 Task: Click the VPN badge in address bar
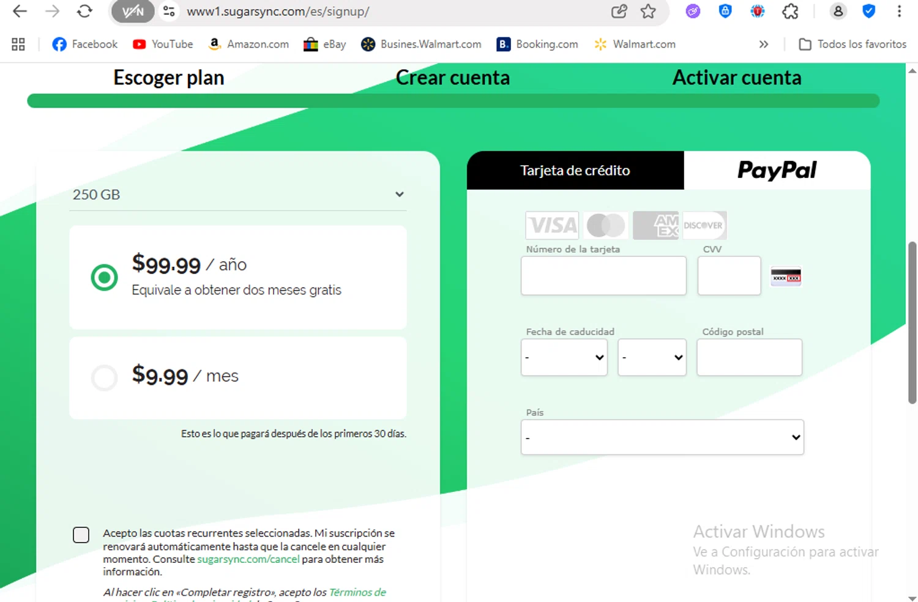(133, 11)
